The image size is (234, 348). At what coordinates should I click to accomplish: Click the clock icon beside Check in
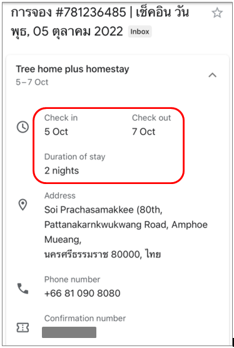(x=23, y=127)
